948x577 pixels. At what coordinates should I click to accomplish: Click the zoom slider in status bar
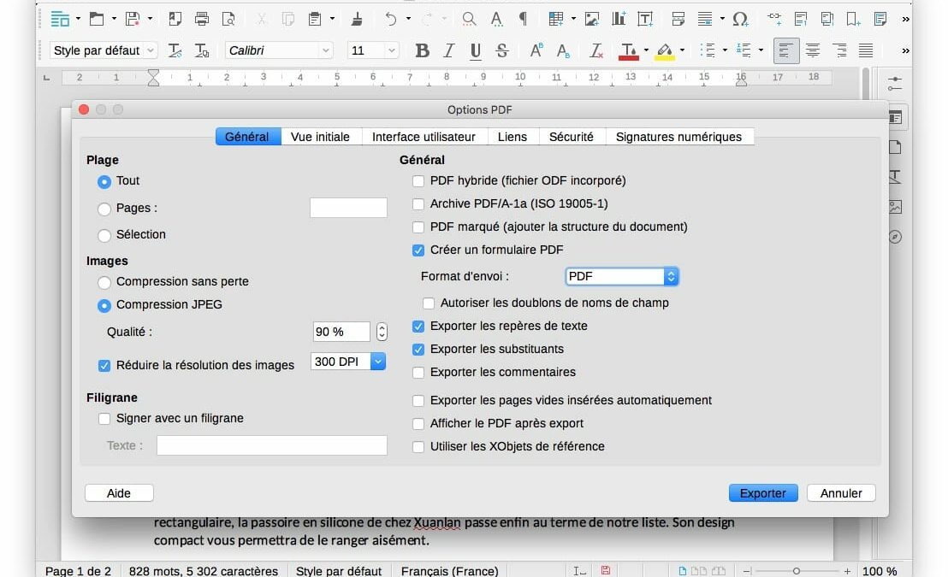(x=797, y=571)
